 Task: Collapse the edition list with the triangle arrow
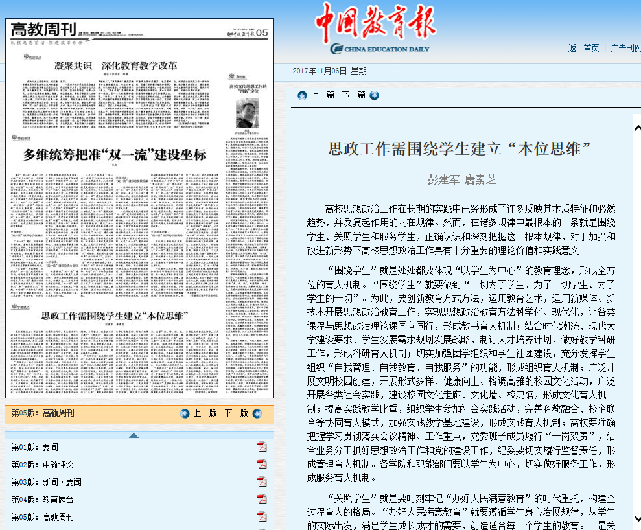pyautogui.click(x=134, y=435)
